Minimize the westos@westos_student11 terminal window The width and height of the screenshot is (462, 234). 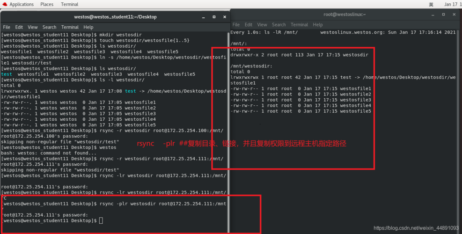tap(203, 17)
